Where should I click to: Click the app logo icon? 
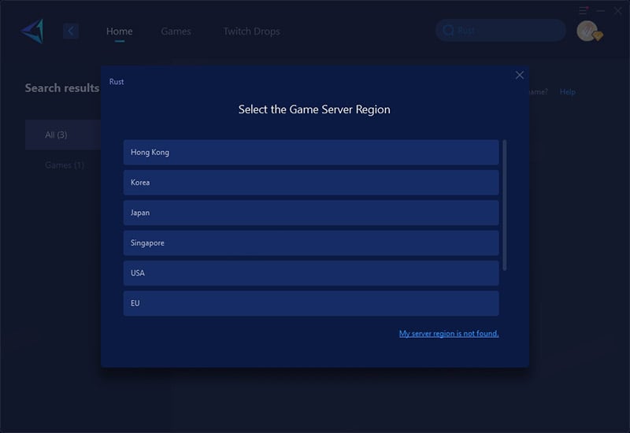point(32,31)
